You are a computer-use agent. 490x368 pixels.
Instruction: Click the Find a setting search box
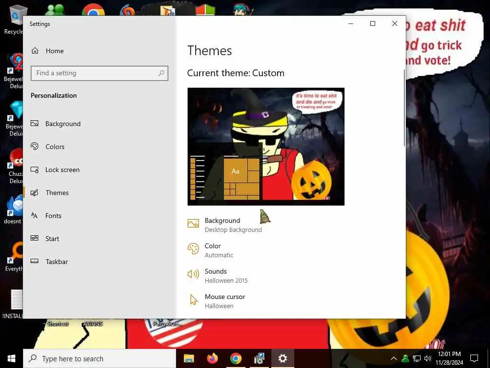coord(100,73)
